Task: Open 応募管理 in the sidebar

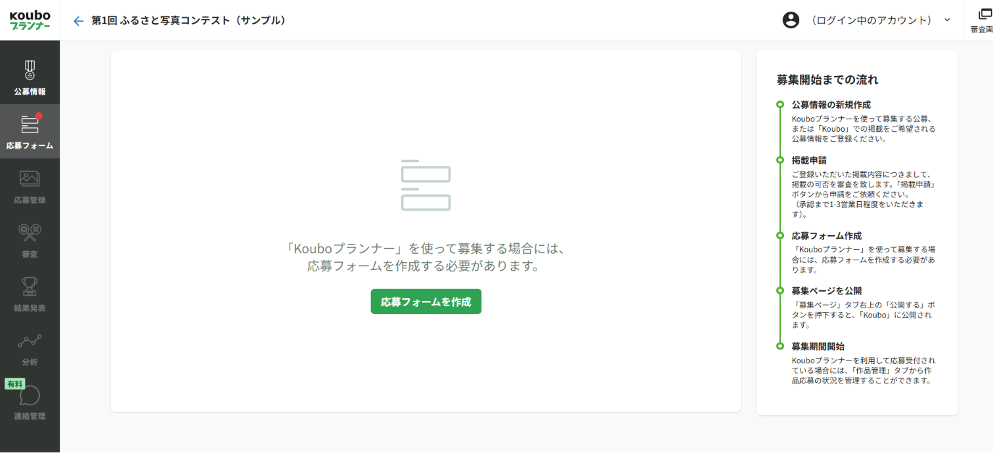Action: point(30,186)
